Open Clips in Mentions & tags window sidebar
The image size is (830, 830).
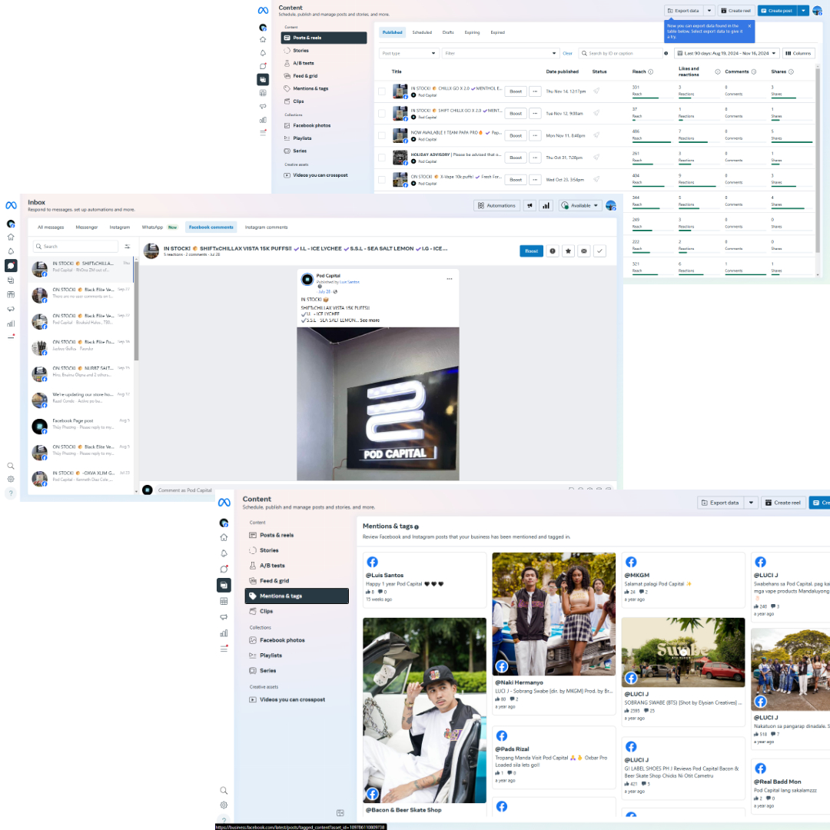pyautogui.click(x=297, y=612)
